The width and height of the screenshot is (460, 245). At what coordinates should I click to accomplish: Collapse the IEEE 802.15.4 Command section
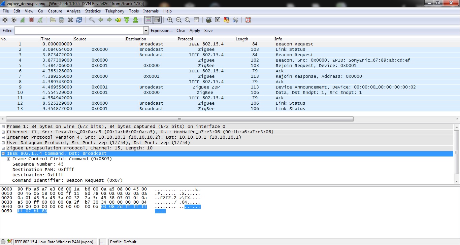point(3,153)
